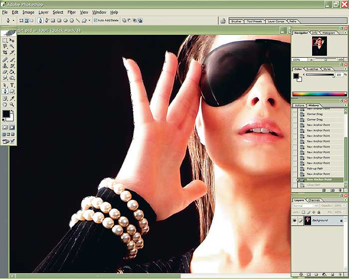Select the Notes tool

tap(5, 99)
